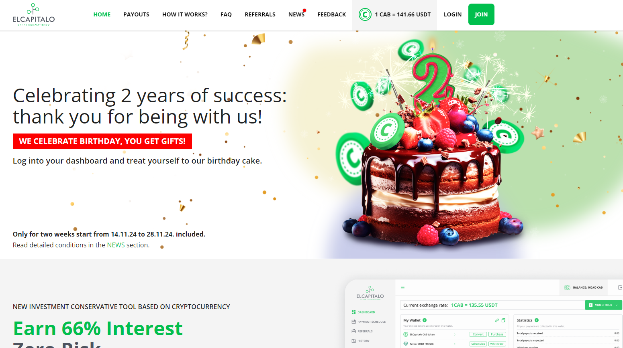Follow the green NEWS link in the conditions text
Screen dimensions: 623x348
click(116, 245)
